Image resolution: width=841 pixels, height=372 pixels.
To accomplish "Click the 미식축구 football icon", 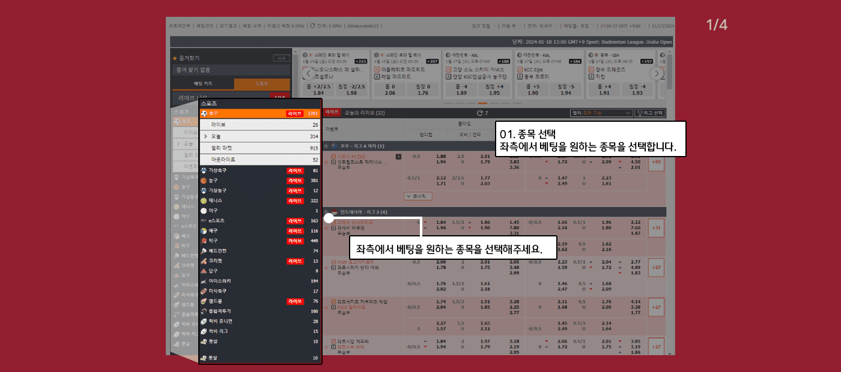I will point(204,291).
